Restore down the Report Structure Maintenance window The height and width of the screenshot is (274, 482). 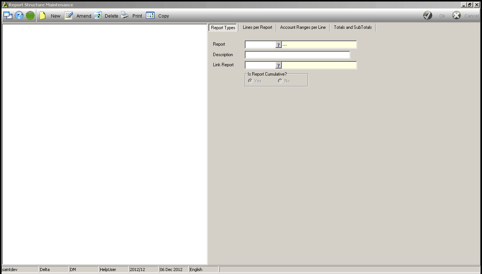470,5
